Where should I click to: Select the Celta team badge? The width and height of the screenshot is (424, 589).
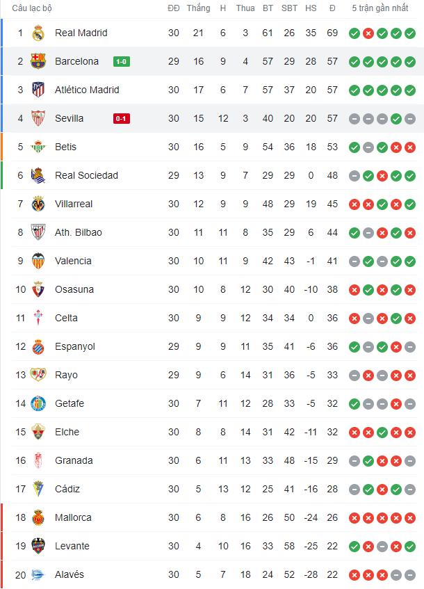(38, 318)
